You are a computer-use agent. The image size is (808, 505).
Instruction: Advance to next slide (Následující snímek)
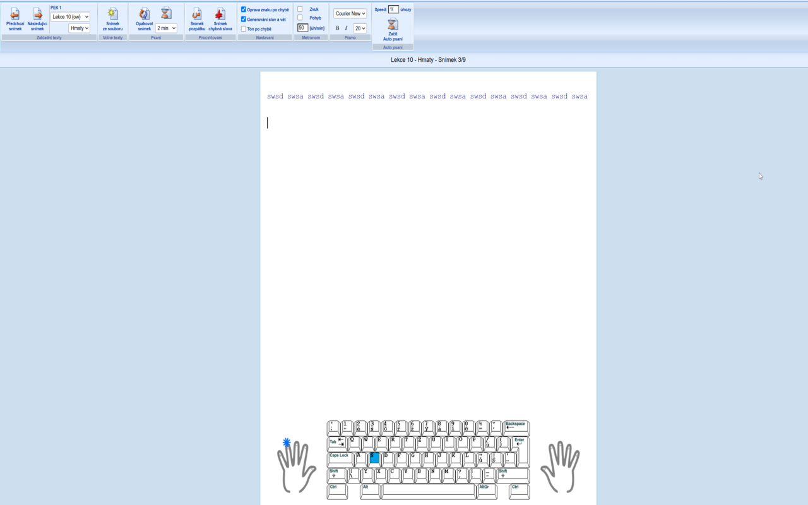(x=37, y=19)
